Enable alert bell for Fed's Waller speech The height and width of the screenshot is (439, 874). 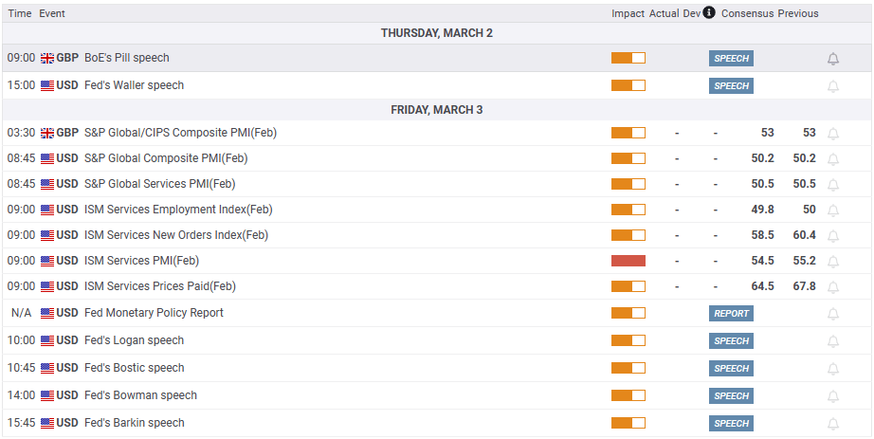pos(833,86)
